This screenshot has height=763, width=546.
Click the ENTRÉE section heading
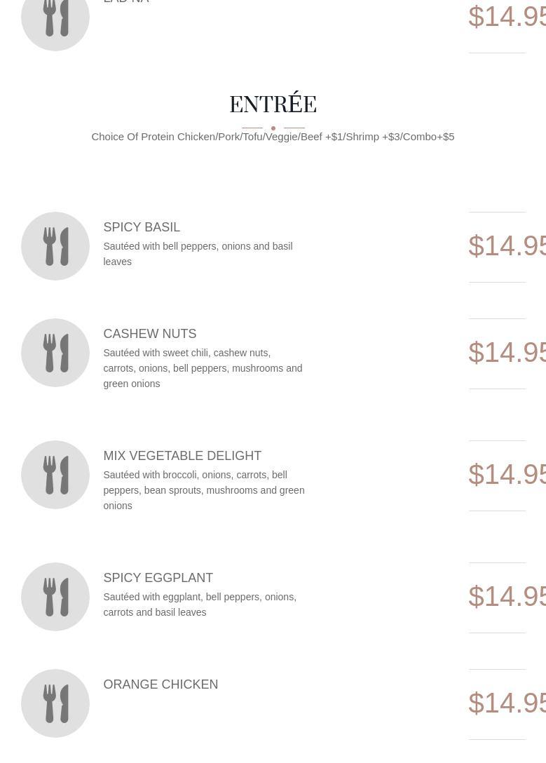pos(273,103)
